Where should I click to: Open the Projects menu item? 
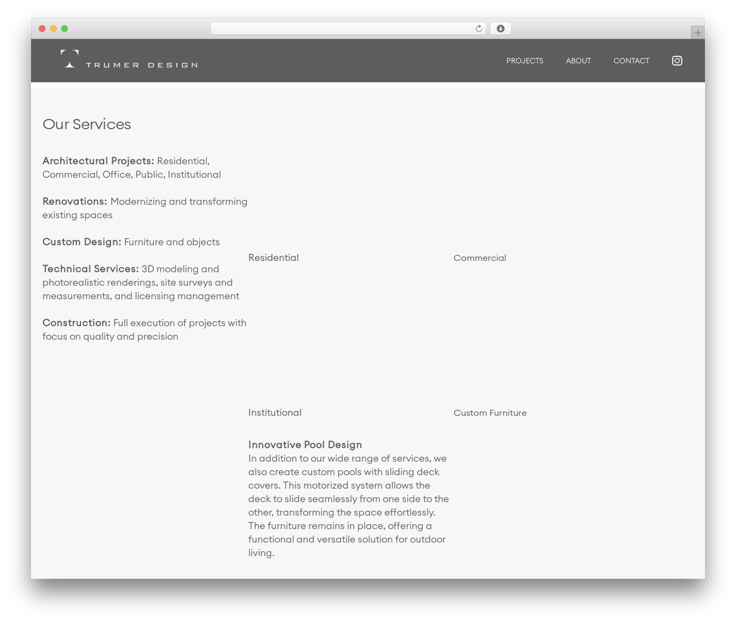point(524,60)
